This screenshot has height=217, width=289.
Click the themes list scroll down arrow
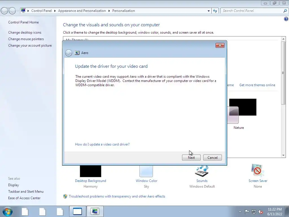[283, 155]
